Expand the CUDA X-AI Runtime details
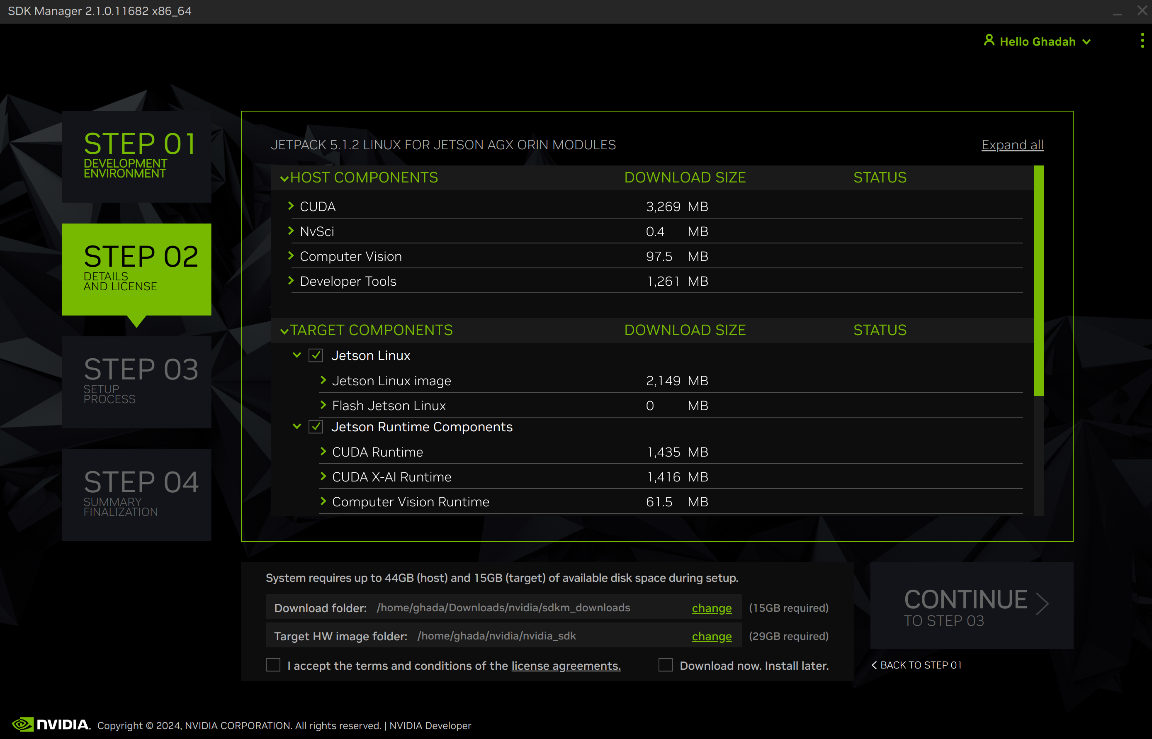This screenshot has width=1152, height=739. 323,476
